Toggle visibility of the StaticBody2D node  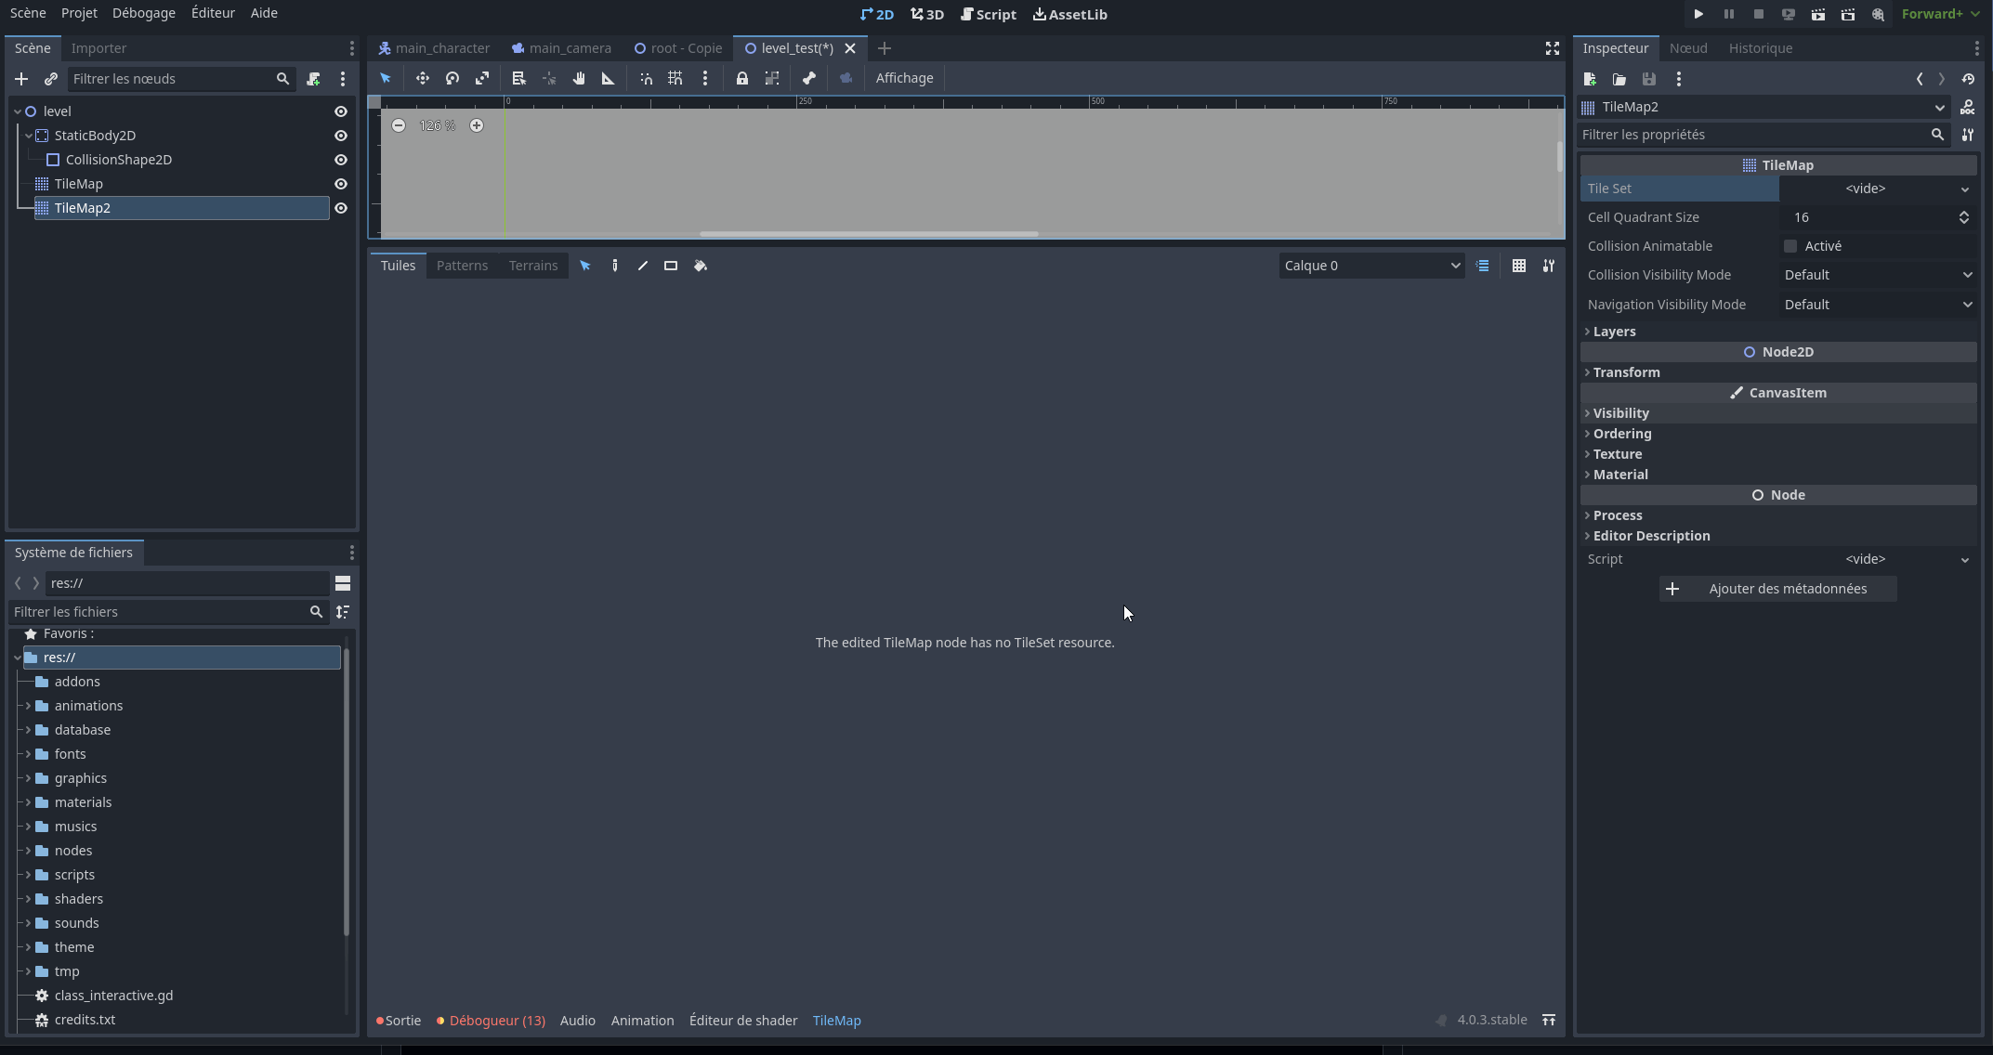click(x=340, y=136)
